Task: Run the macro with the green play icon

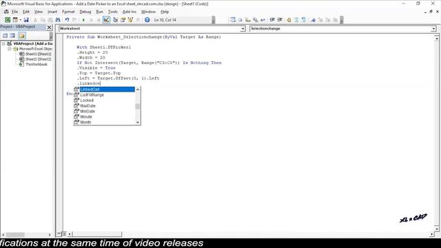Action: tap(83, 20)
